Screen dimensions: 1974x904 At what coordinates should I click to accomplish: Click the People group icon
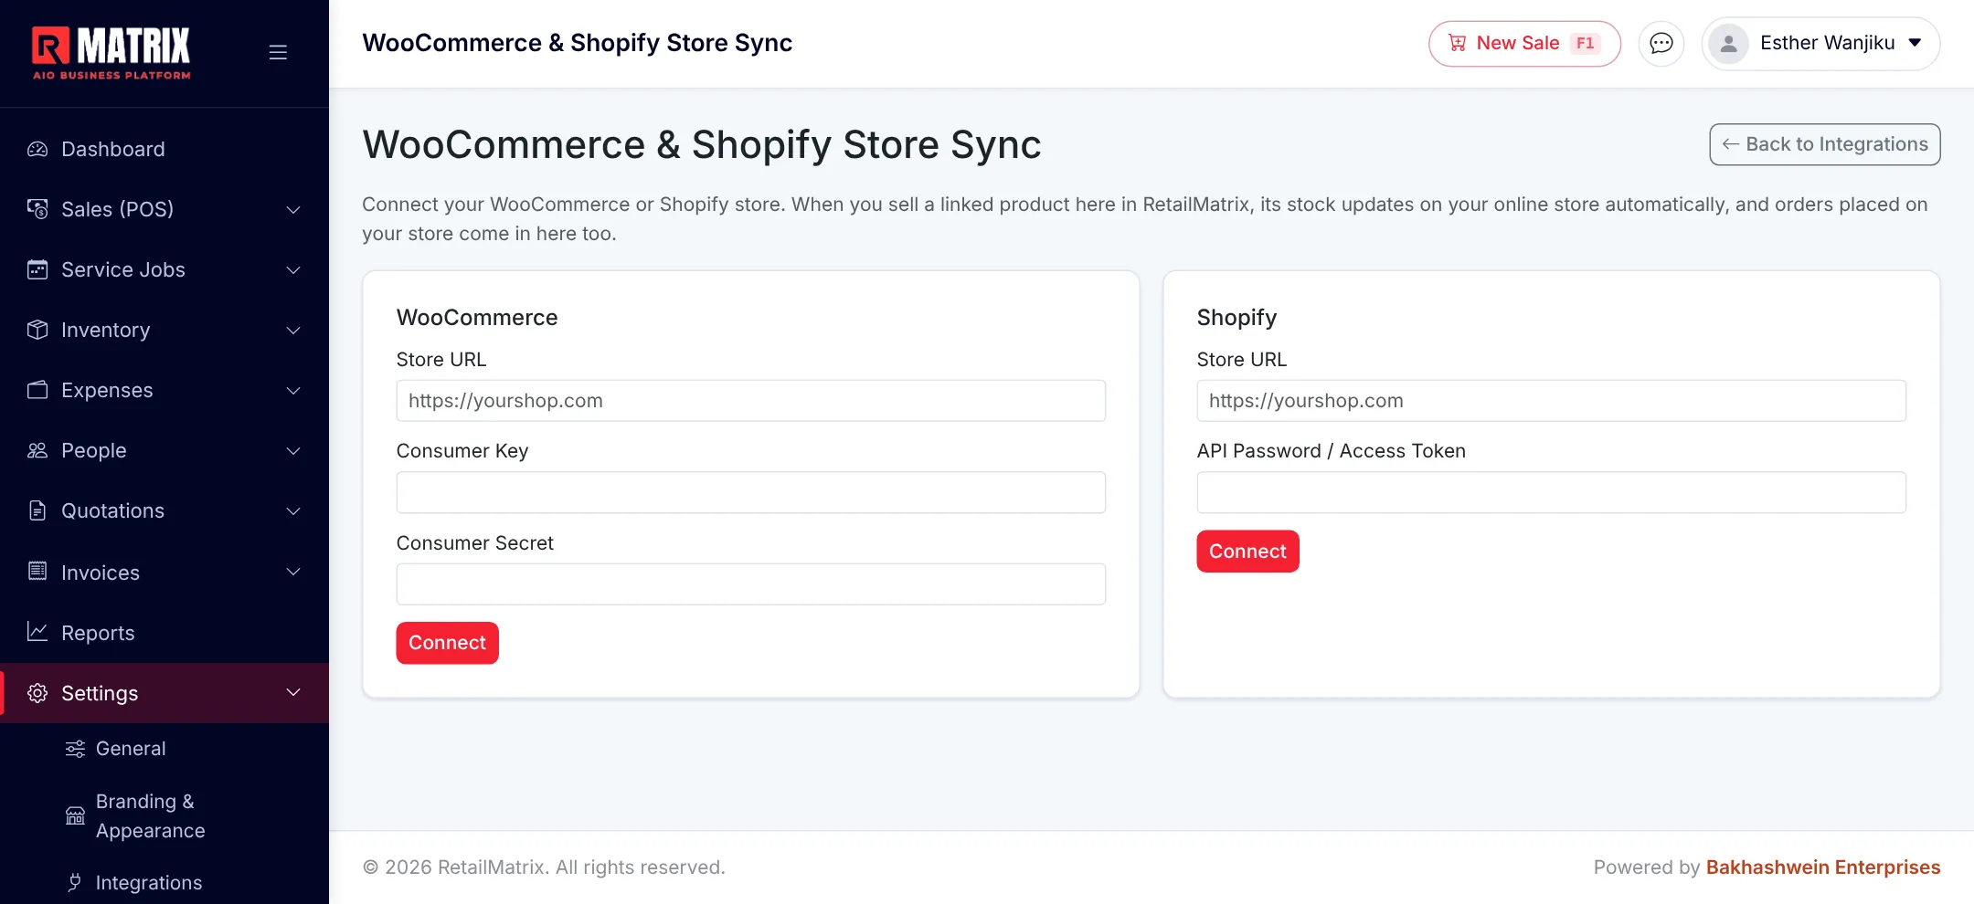point(37,450)
